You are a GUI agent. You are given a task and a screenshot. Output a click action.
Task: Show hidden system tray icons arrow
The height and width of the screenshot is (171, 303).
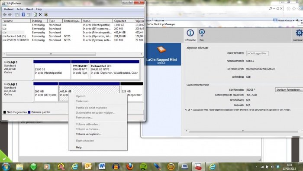257,167
